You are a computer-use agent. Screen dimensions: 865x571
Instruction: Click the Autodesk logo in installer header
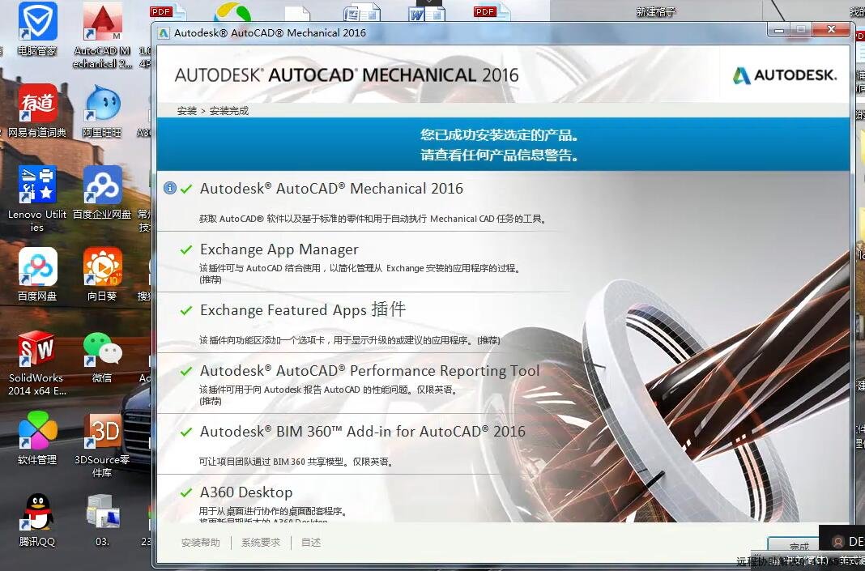tap(785, 75)
